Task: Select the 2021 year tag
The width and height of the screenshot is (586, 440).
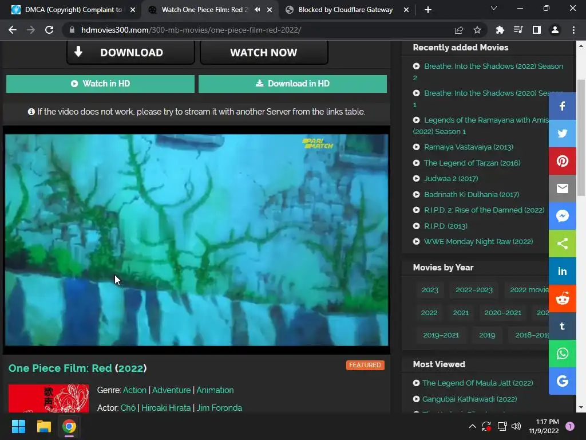Action: 461,313
